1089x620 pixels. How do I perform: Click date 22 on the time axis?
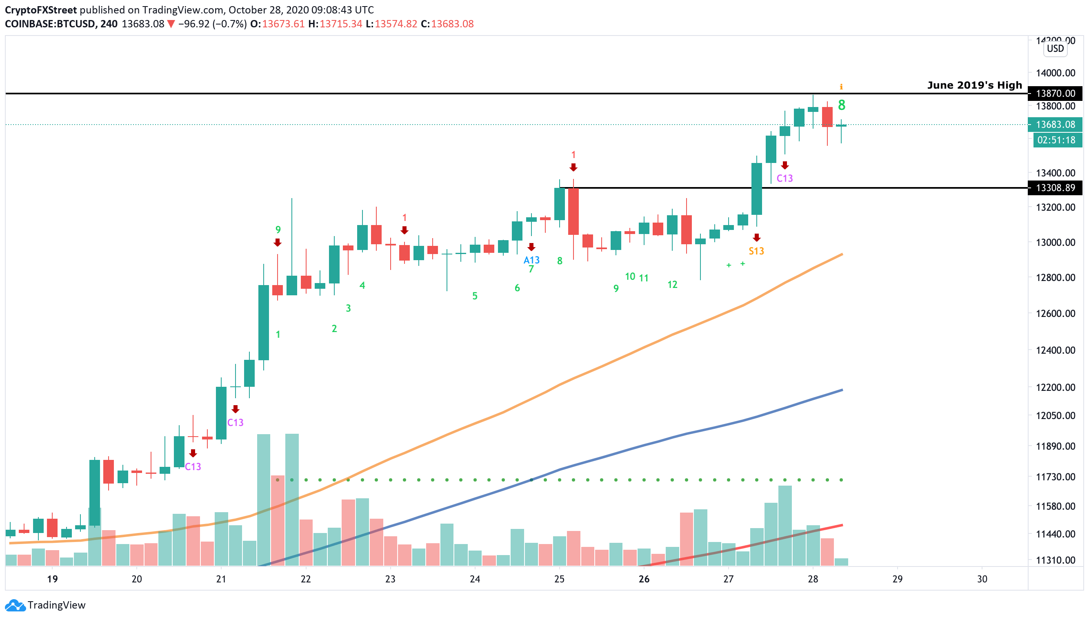coord(306,579)
